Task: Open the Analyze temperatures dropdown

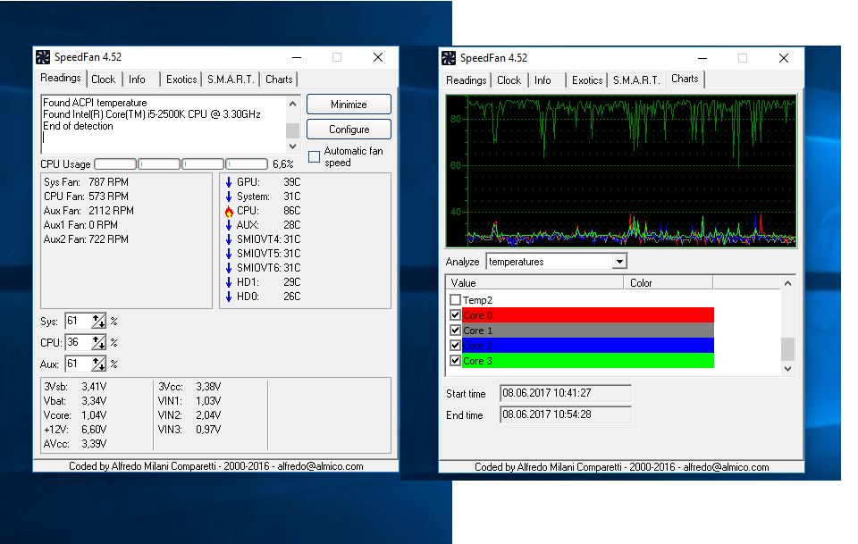Action: click(618, 262)
